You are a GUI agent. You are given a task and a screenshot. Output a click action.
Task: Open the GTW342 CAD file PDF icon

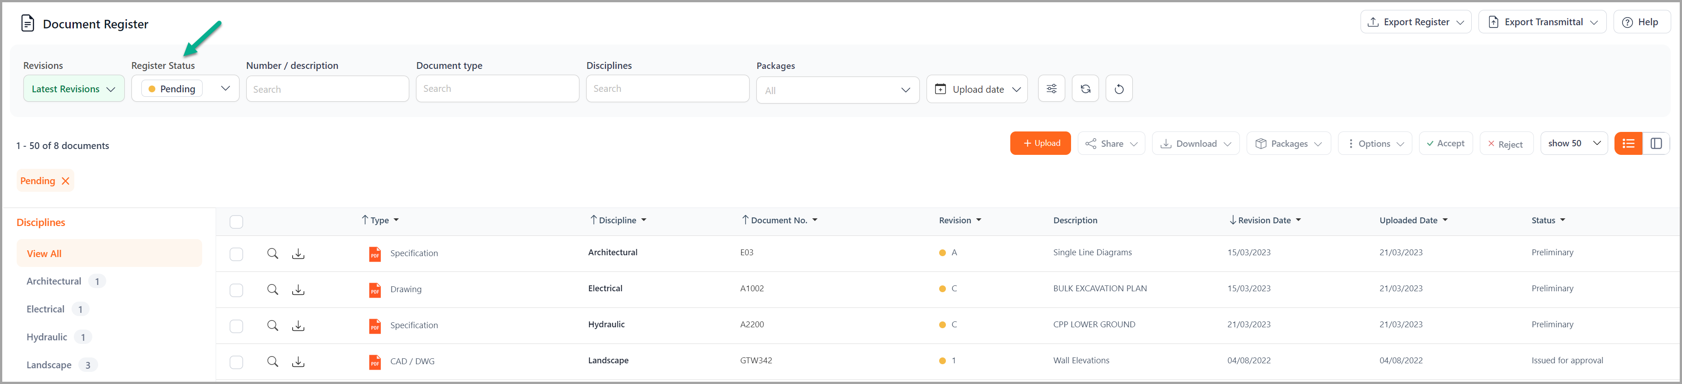tap(375, 362)
